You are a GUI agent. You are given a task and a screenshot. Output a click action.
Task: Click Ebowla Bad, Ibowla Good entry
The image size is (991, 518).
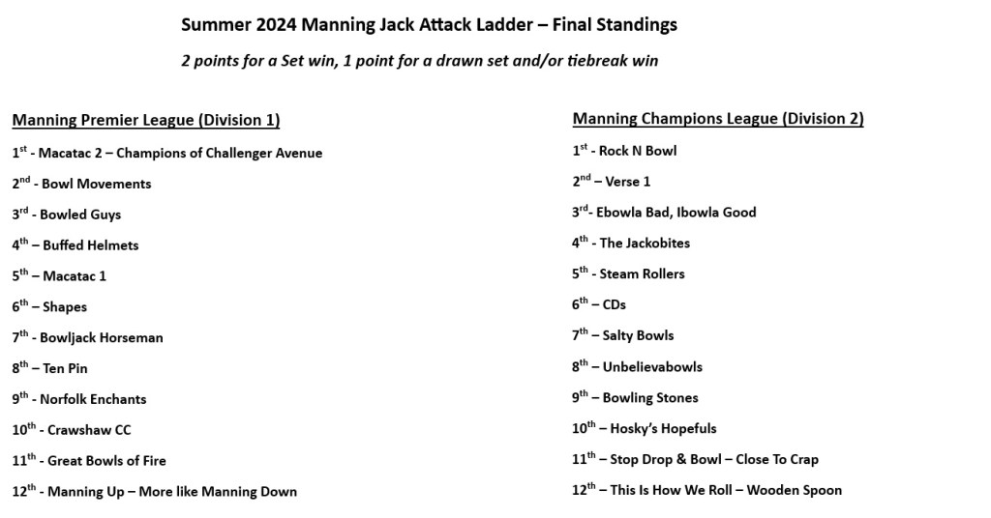665,213
